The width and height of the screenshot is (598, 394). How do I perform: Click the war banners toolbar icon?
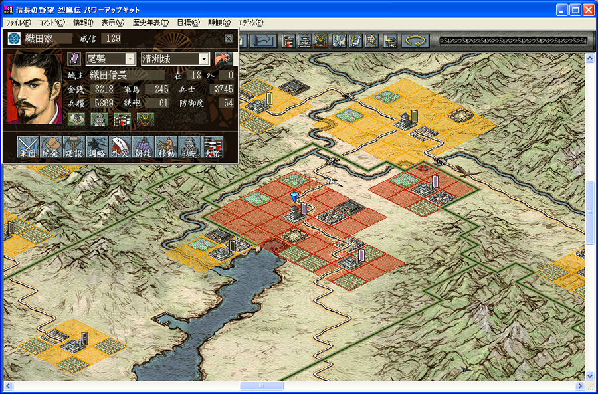click(x=289, y=41)
